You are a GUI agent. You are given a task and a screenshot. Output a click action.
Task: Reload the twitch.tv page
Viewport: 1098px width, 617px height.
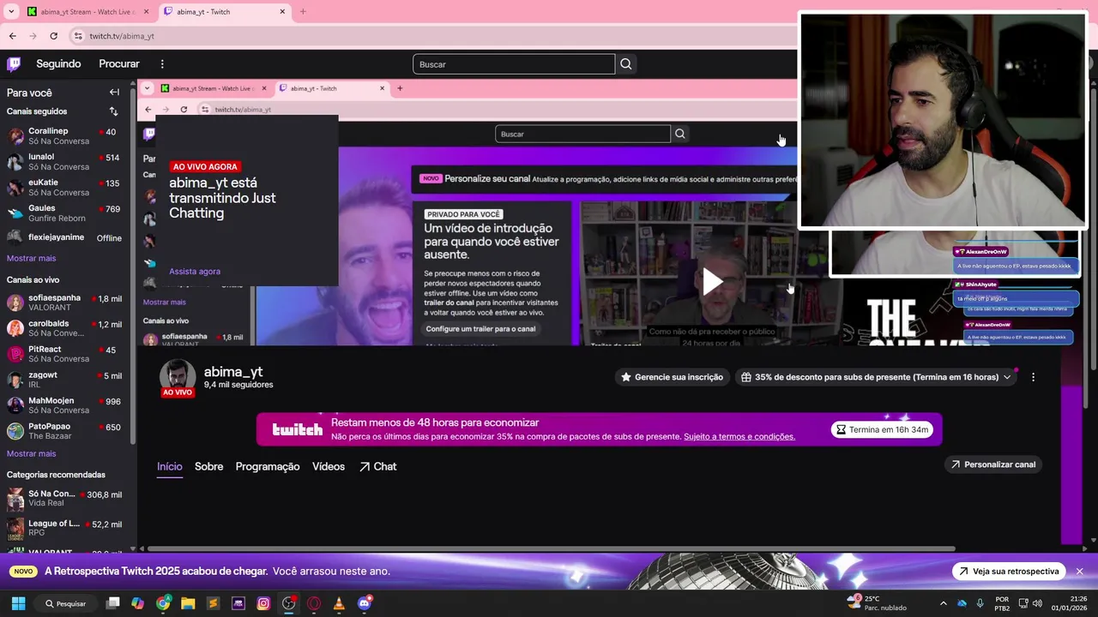coord(53,36)
